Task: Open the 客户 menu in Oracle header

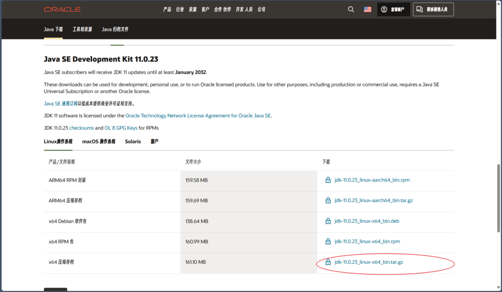Action: 205,9
